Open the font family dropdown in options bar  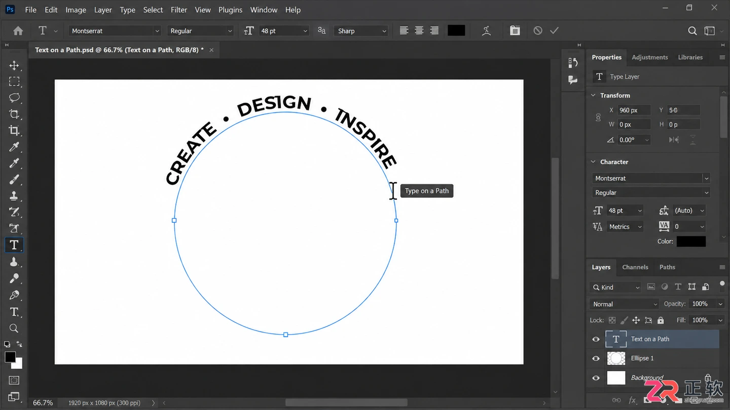(115, 31)
